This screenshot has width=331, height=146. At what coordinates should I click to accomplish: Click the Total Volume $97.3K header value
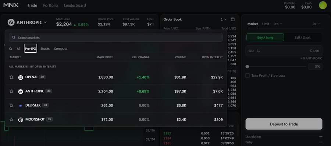tap(129, 24)
